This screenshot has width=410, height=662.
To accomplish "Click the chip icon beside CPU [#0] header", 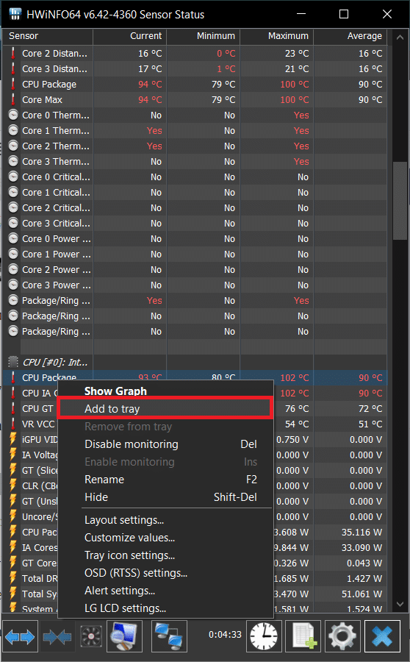I will pos(13,362).
